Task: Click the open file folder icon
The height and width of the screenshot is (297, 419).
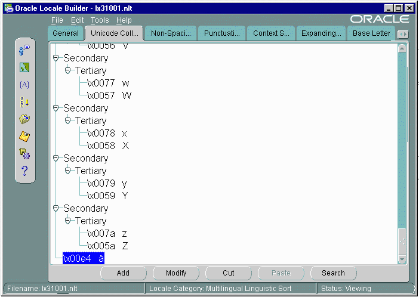Action: click(x=24, y=119)
